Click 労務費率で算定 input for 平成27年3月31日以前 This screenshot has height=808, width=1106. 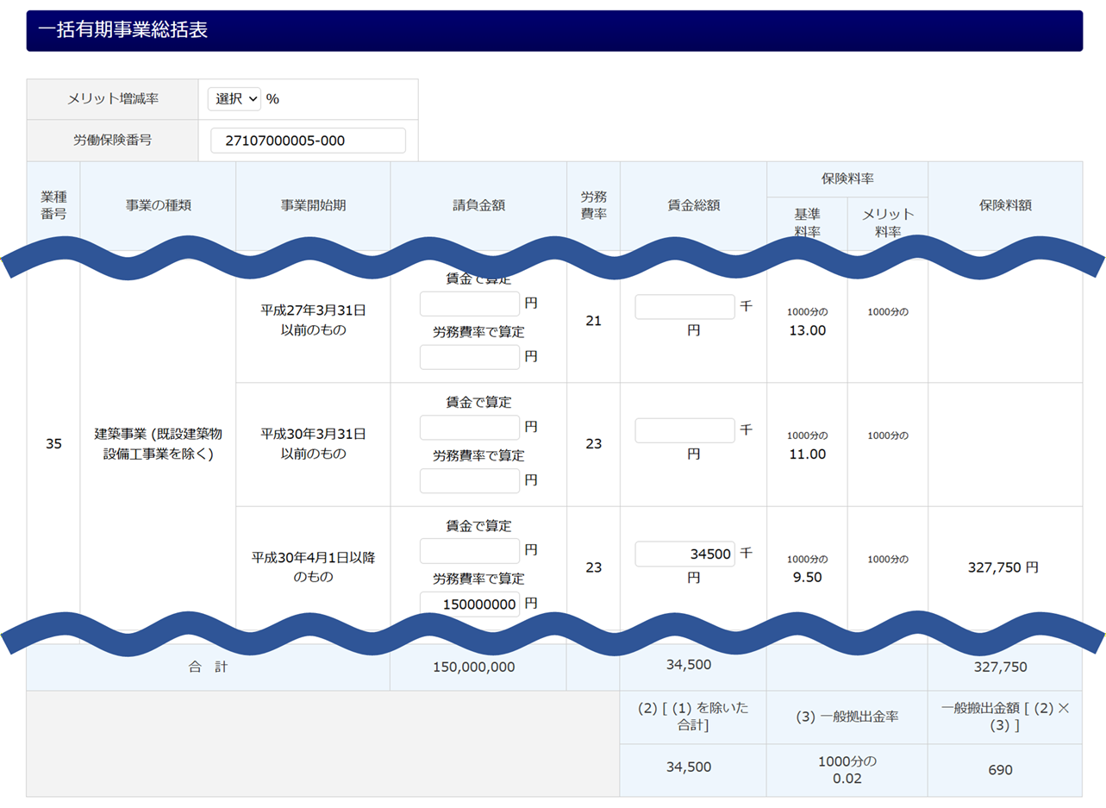(470, 357)
